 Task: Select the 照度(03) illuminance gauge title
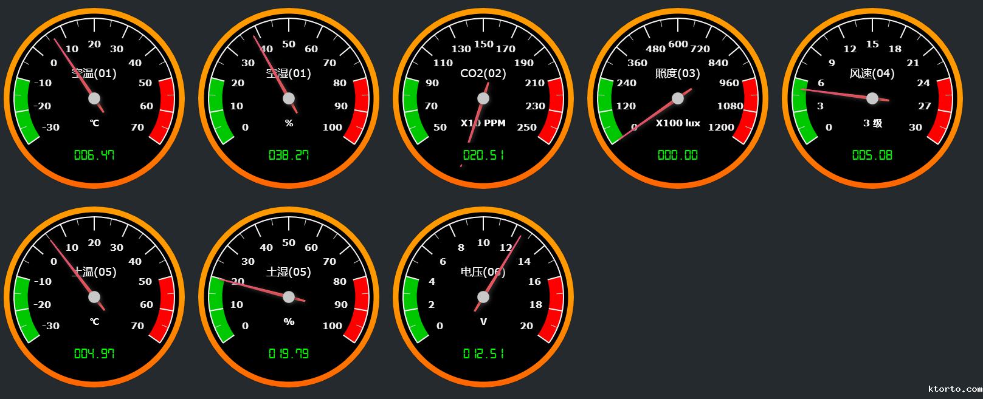678,73
